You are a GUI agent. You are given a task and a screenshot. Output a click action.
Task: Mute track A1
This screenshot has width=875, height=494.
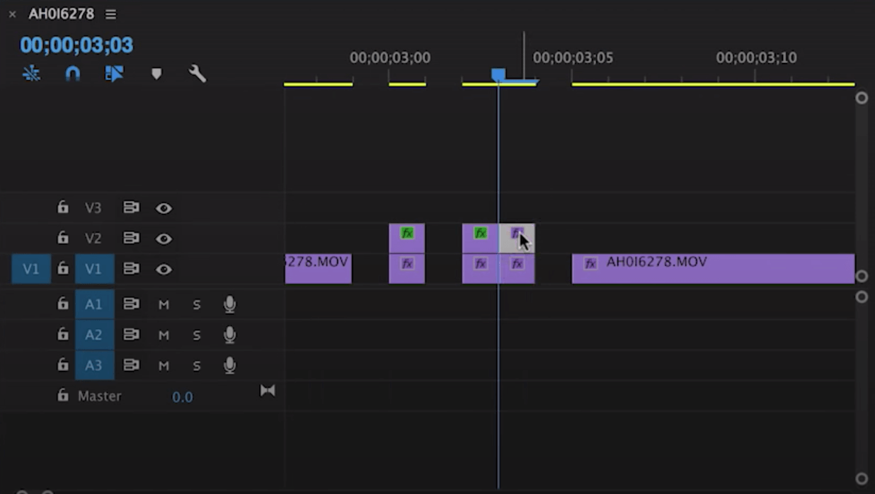[164, 305]
